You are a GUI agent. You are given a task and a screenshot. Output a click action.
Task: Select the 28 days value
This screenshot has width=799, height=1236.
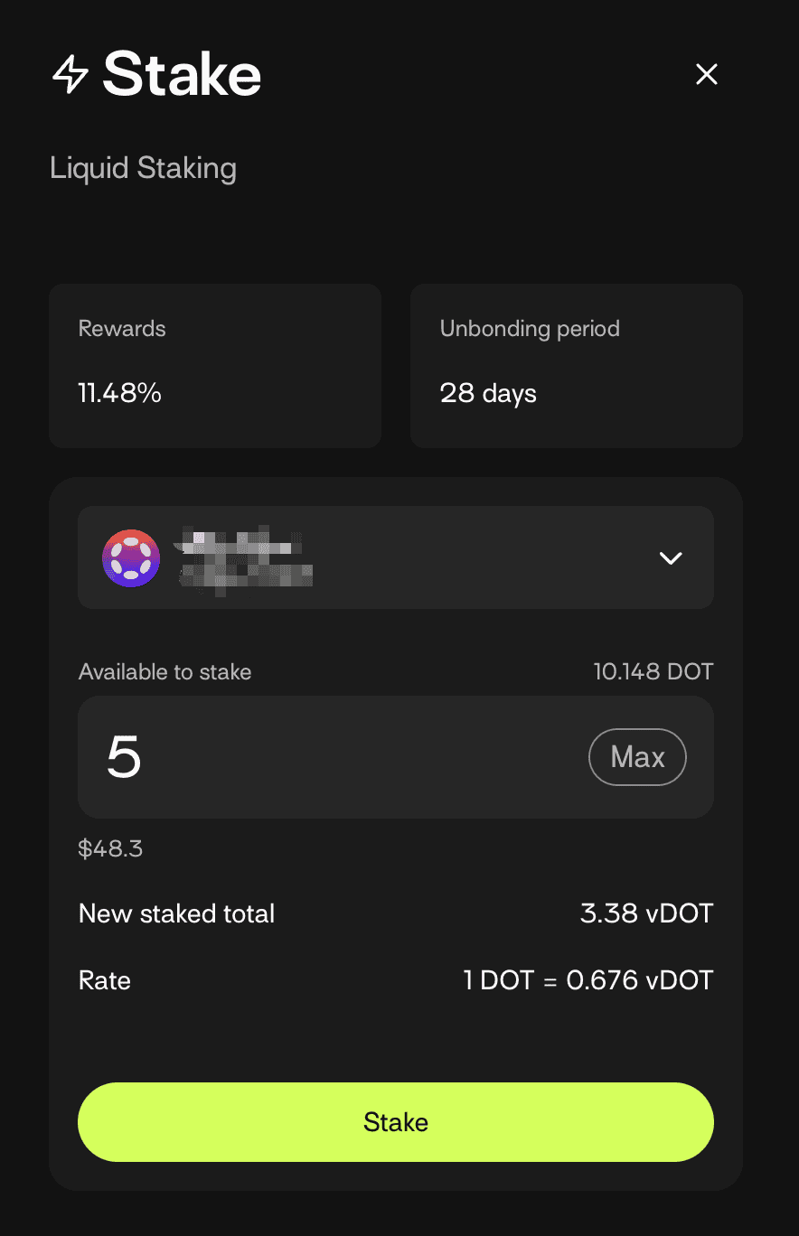coord(488,394)
